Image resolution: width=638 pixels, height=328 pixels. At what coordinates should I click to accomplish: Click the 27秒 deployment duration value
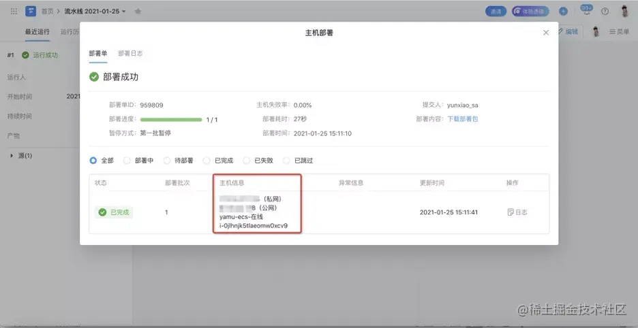(301, 119)
